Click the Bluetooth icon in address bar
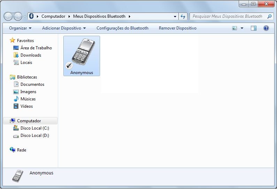Viewport: 277px width, 189px height. click(x=31, y=16)
